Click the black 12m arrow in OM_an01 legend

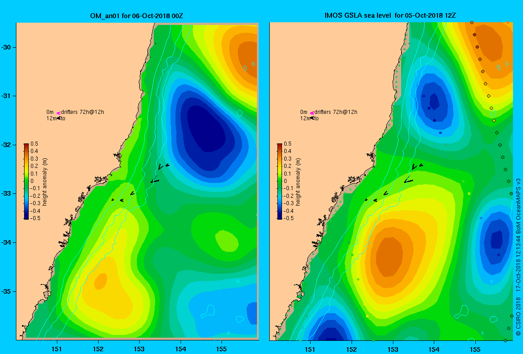click(x=58, y=118)
